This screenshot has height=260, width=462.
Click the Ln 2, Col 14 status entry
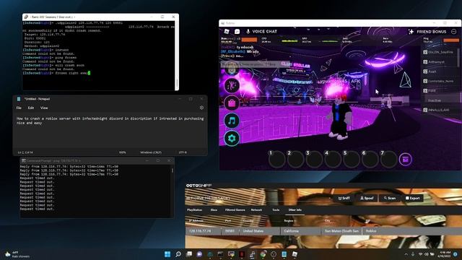(x=25, y=152)
